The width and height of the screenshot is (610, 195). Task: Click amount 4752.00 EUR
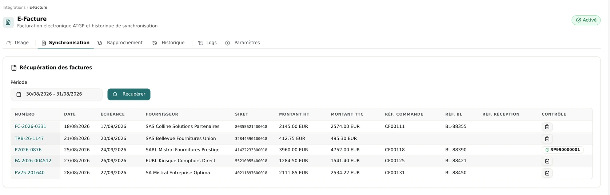pyautogui.click(x=345, y=150)
